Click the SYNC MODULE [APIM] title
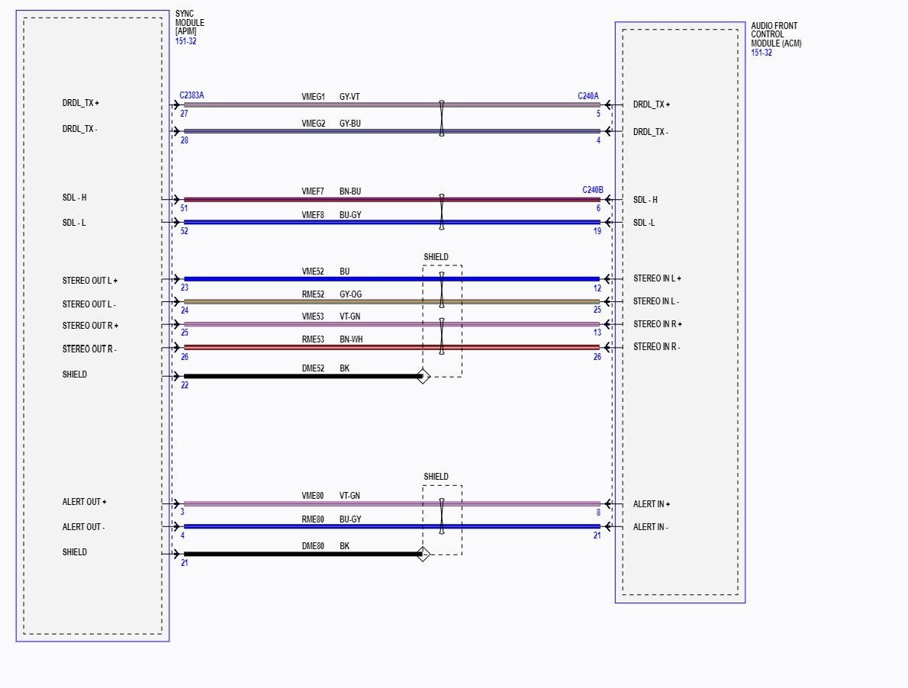 pos(189,23)
